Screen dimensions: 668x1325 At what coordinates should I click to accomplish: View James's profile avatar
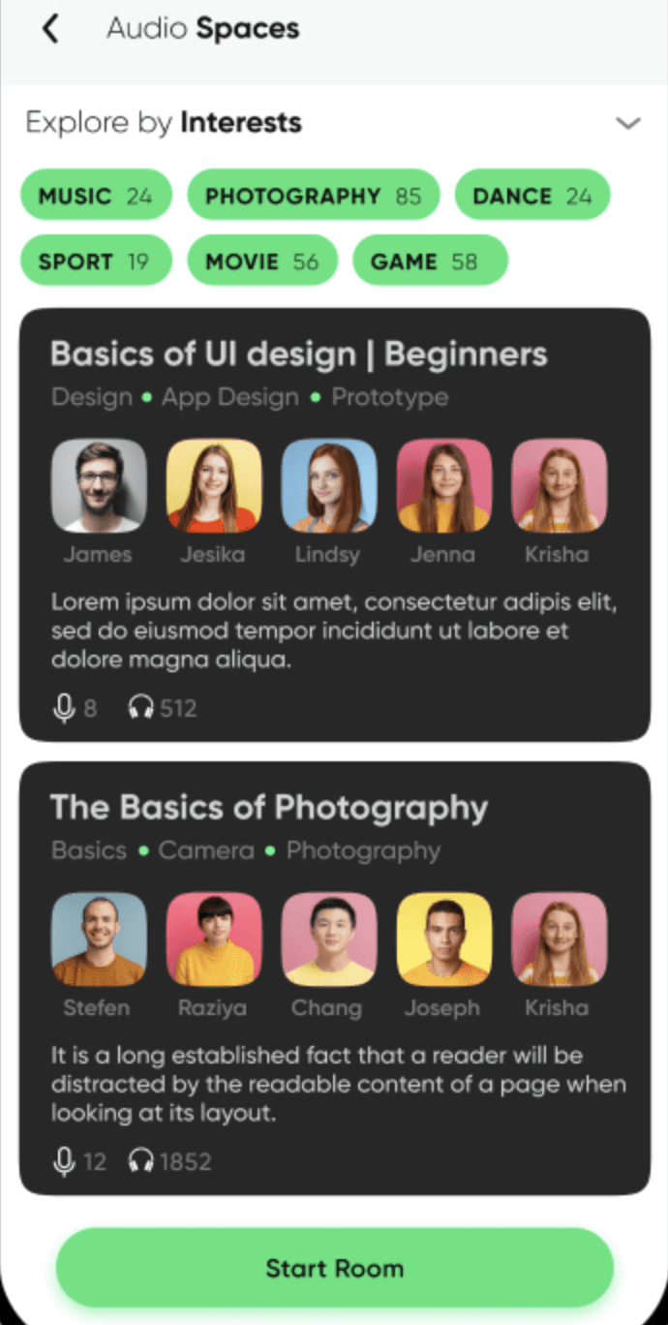[x=99, y=486]
